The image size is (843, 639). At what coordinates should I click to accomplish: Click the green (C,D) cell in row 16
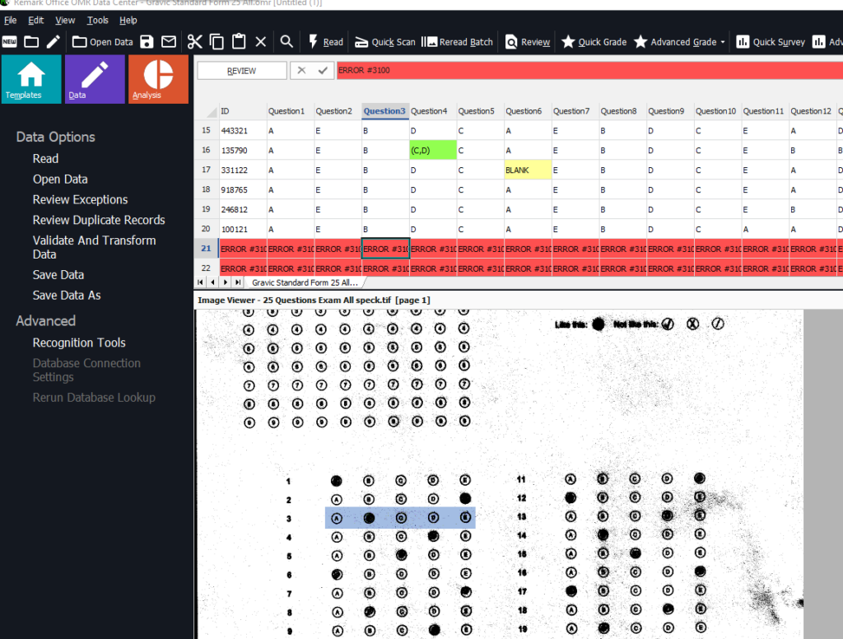click(x=433, y=150)
